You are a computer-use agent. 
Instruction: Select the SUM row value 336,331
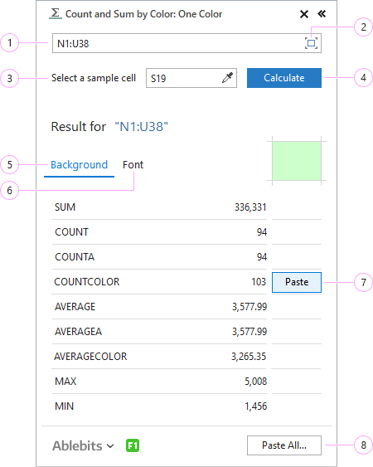point(250,207)
